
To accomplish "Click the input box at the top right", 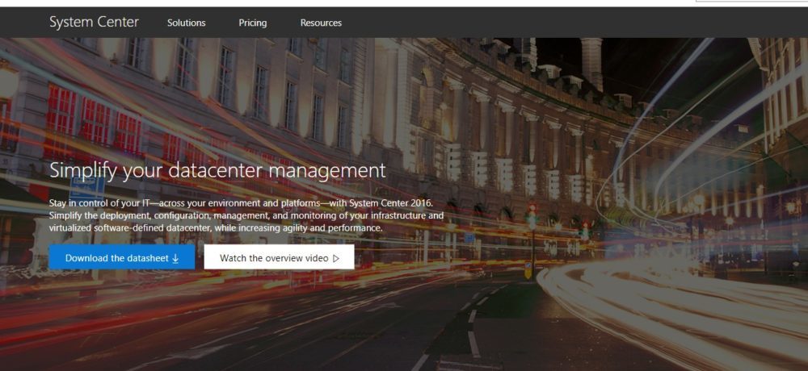I will point(751,2).
